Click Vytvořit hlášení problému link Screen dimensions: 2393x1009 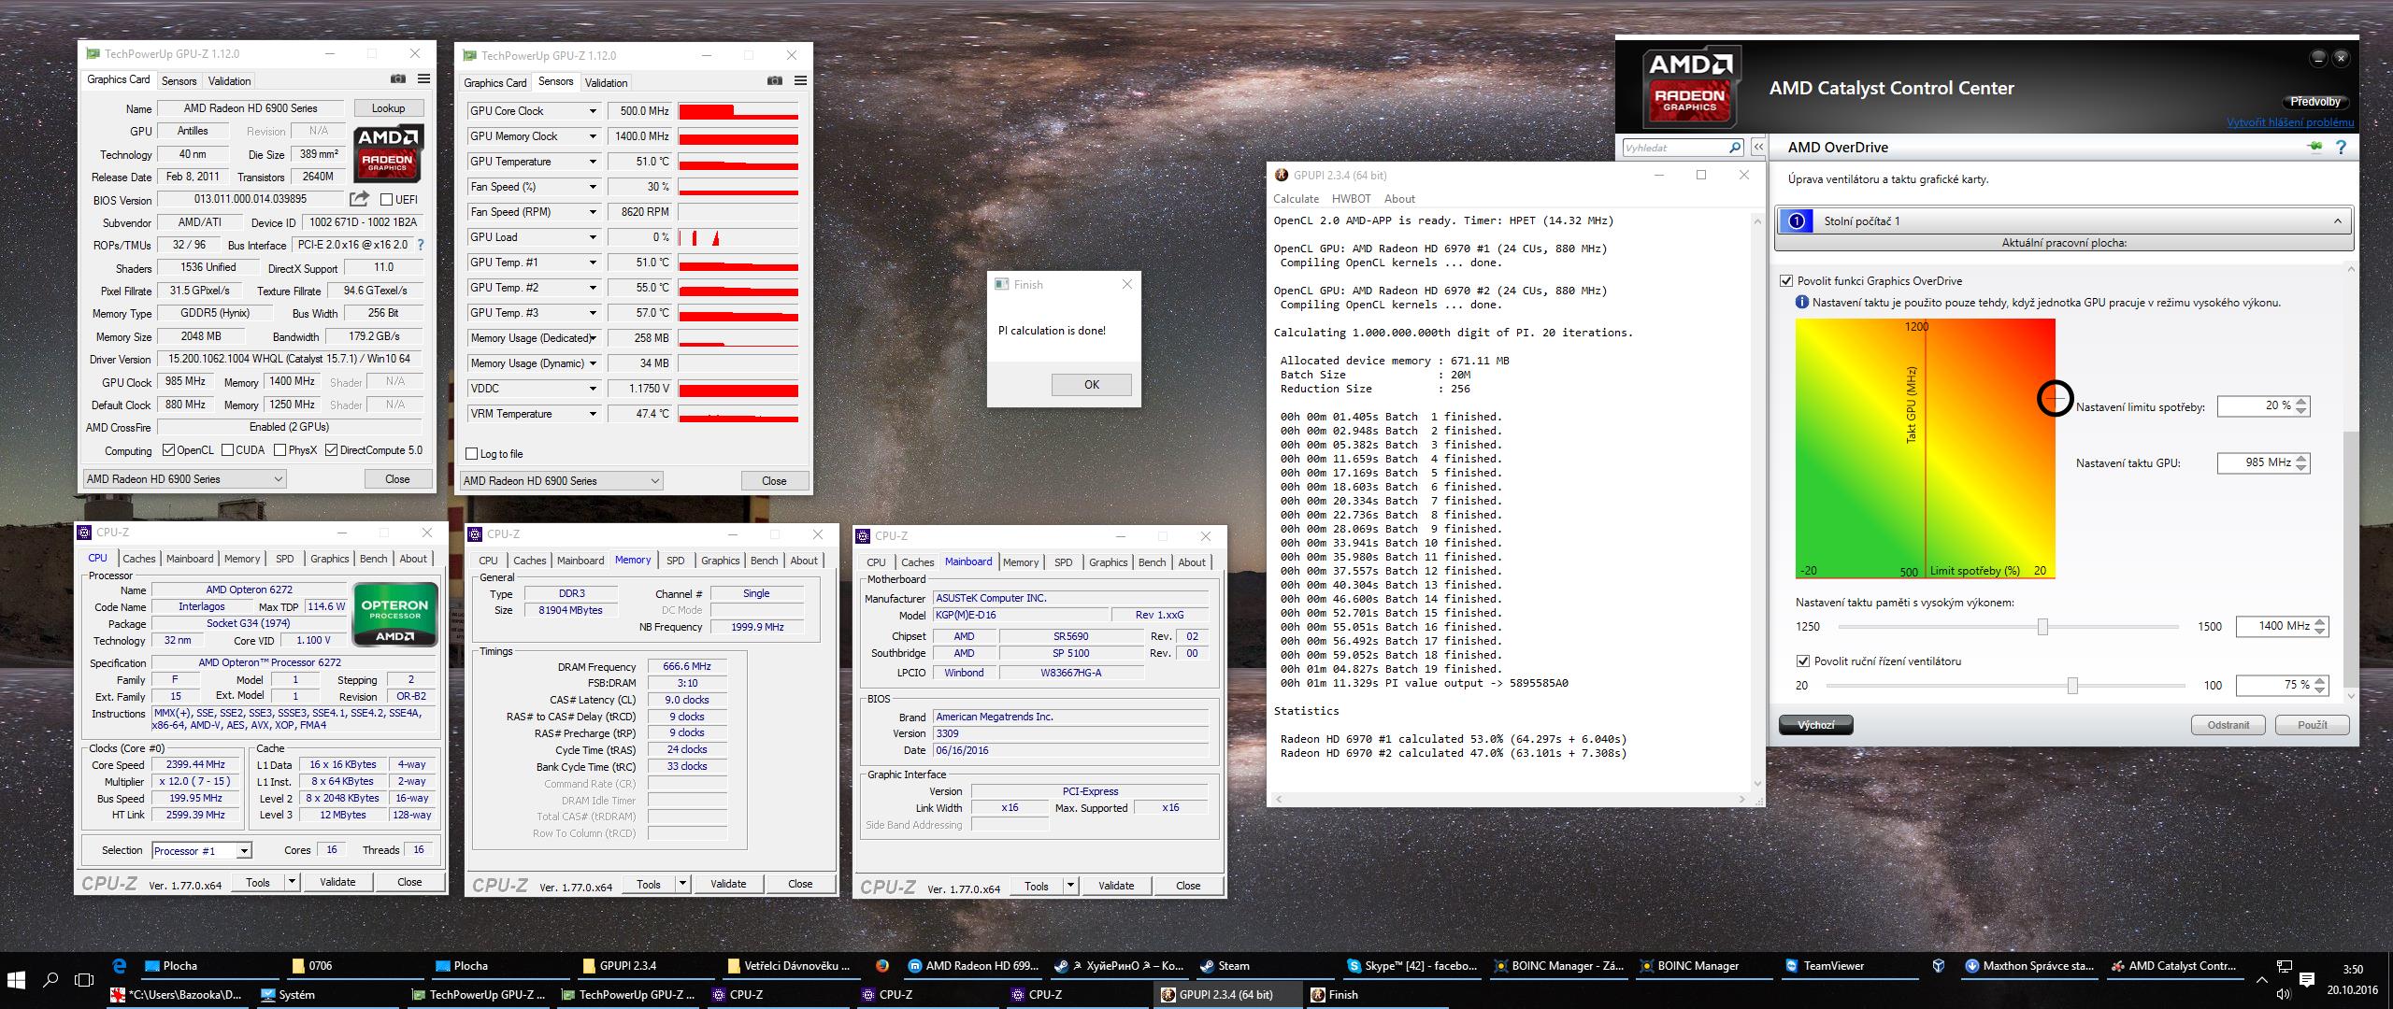2290,122
